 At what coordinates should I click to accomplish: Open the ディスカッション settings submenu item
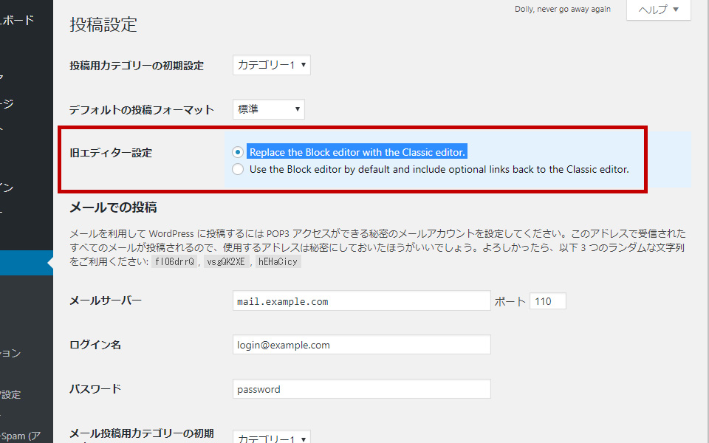10,353
